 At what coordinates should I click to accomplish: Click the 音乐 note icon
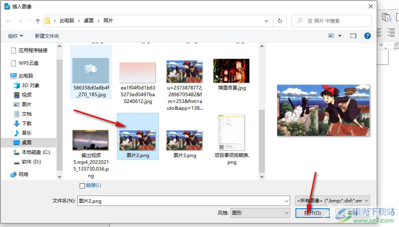17,133
